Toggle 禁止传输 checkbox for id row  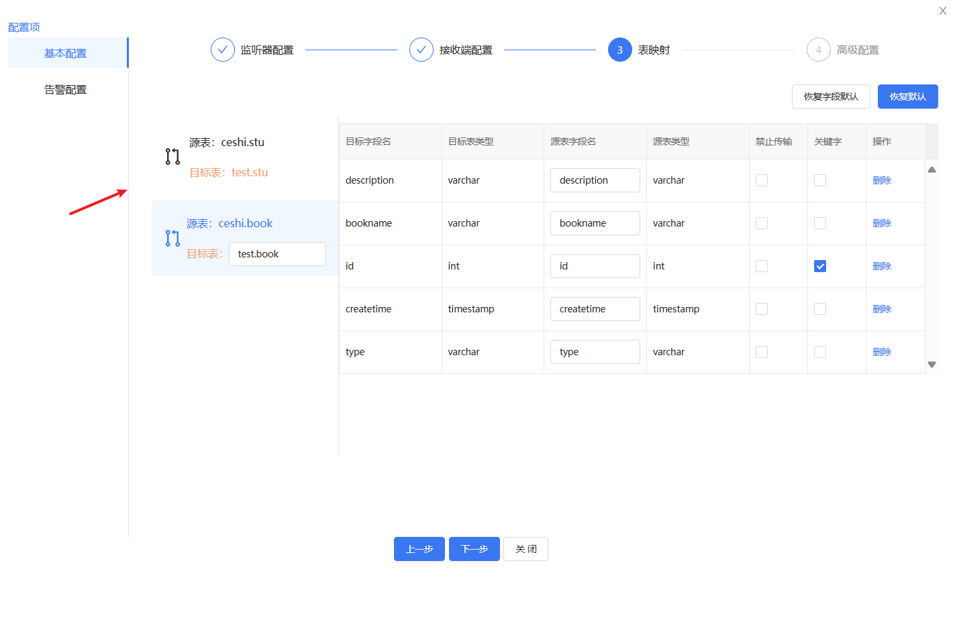(762, 266)
